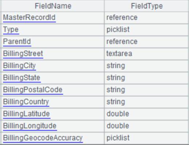Open the BillingLongitude field link

click(30, 126)
